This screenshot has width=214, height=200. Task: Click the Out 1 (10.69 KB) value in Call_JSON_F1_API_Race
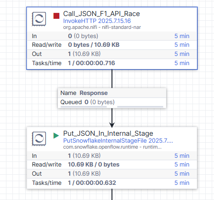(84, 54)
